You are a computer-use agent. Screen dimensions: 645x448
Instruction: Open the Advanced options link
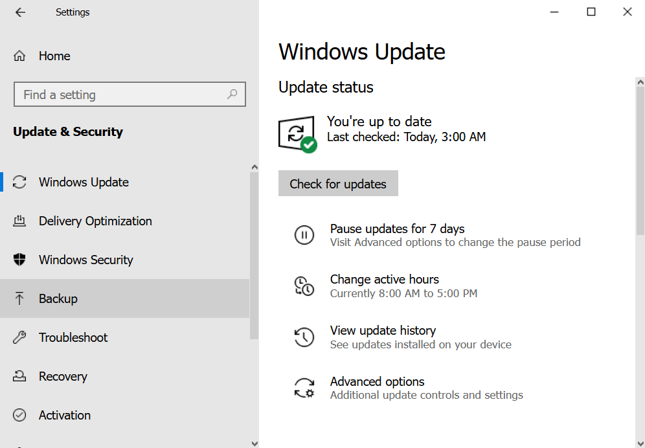point(377,381)
